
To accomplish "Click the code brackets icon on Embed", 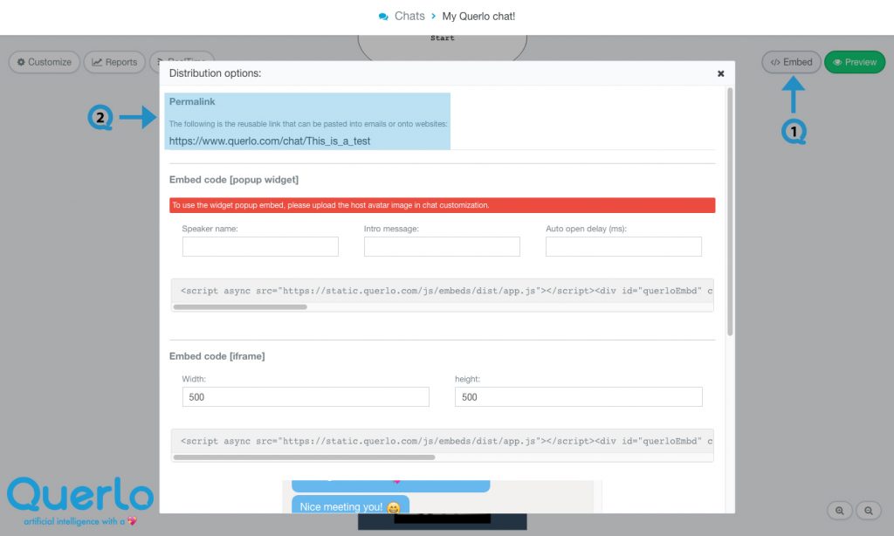I will [x=775, y=62].
